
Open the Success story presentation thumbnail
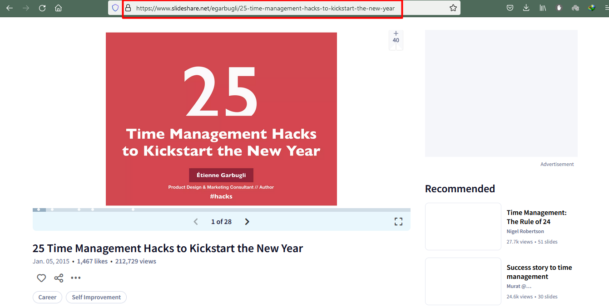tap(463, 281)
